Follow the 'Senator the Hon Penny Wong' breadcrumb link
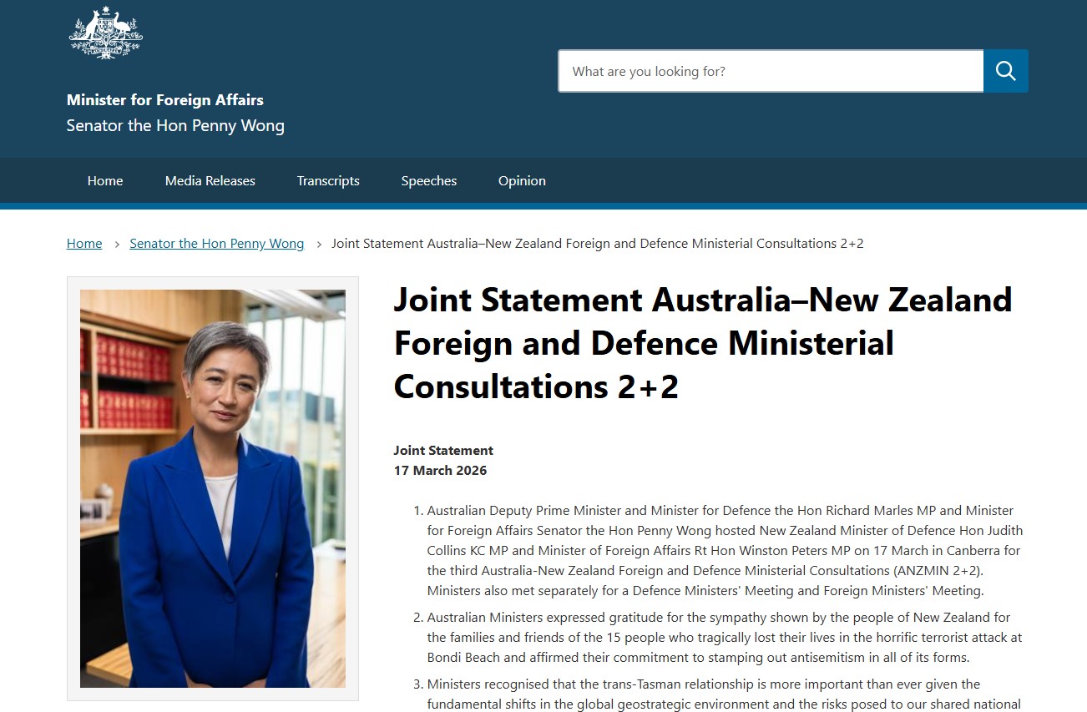 tap(217, 244)
